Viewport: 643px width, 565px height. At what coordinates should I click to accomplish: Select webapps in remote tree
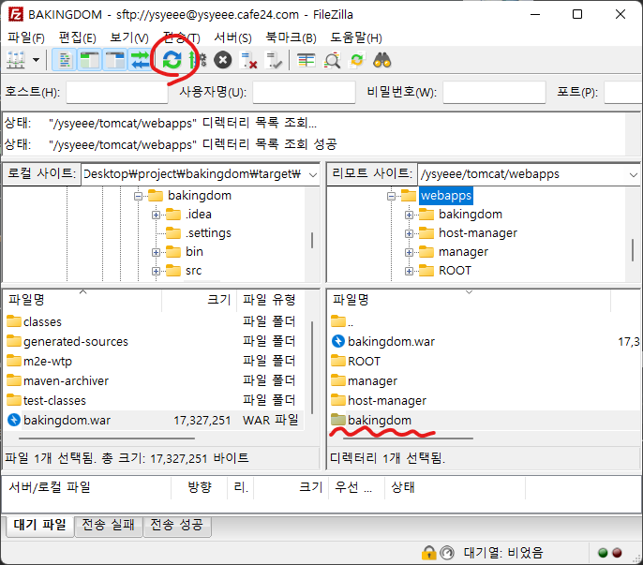tap(446, 196)
